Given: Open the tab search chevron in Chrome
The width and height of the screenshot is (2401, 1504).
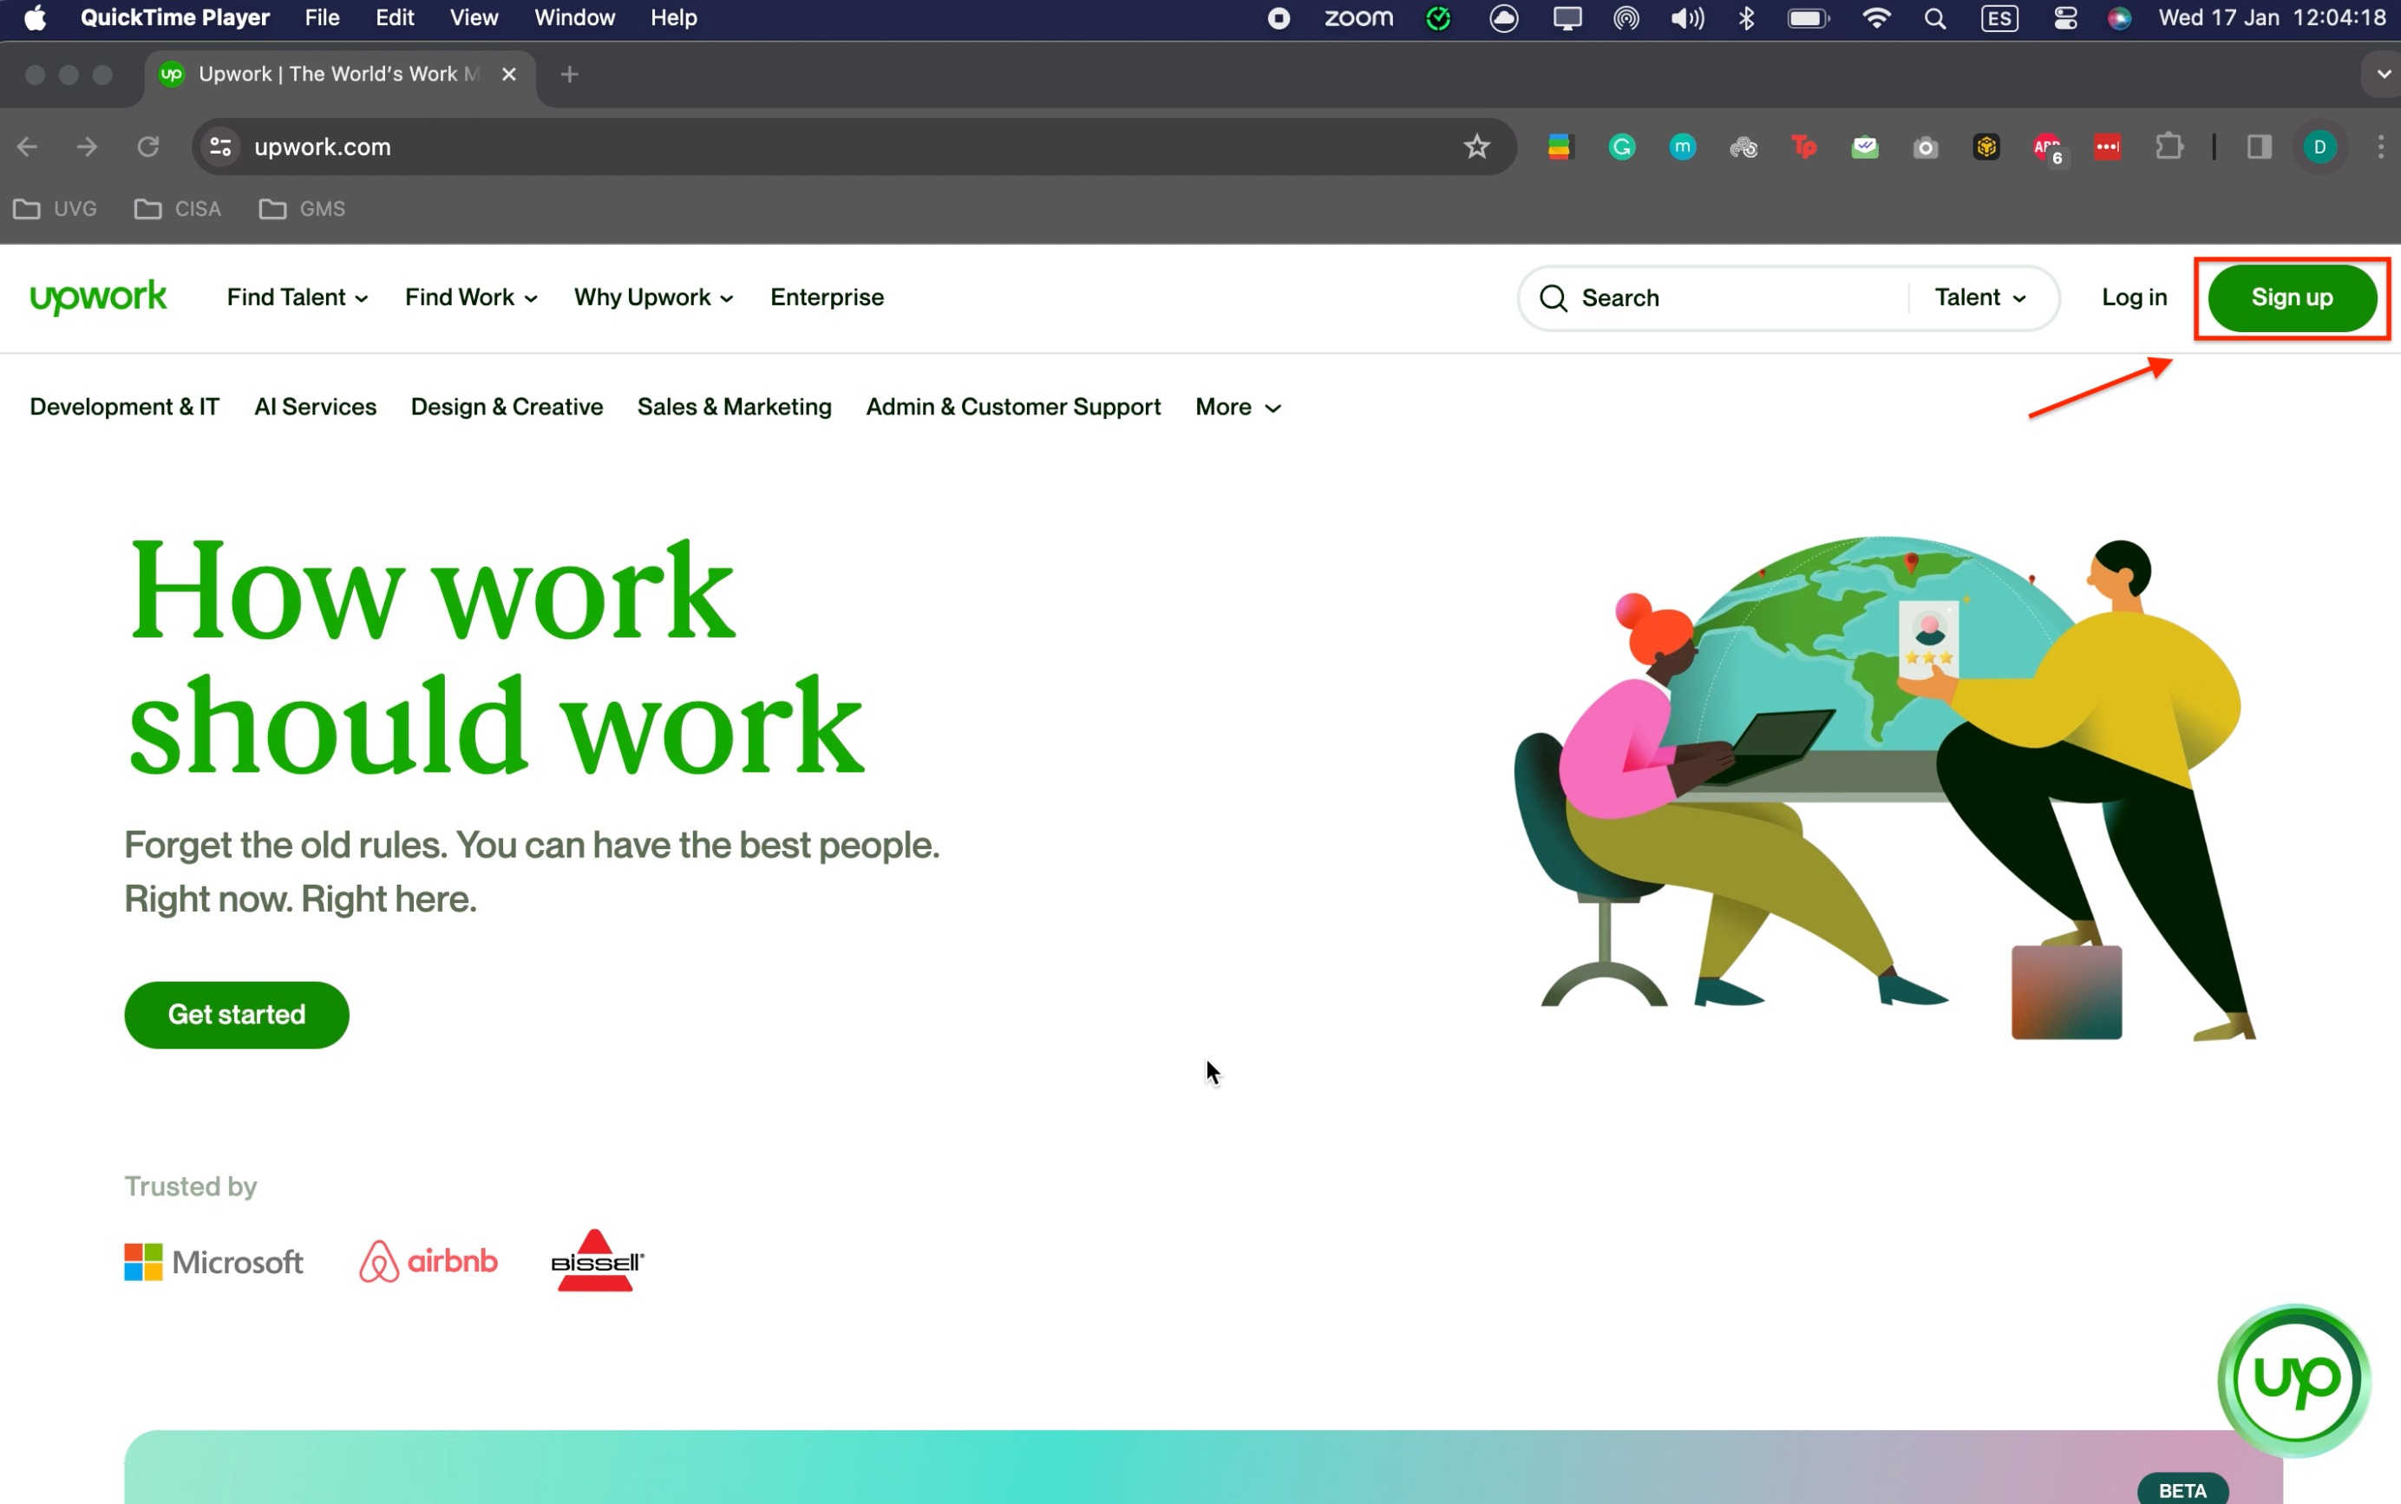Looking at the screenshot, I should pos(2383,75).
